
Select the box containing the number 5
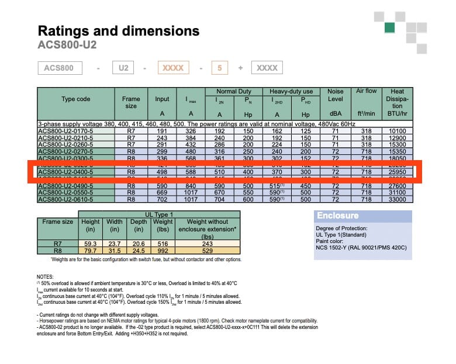point(219,68)
